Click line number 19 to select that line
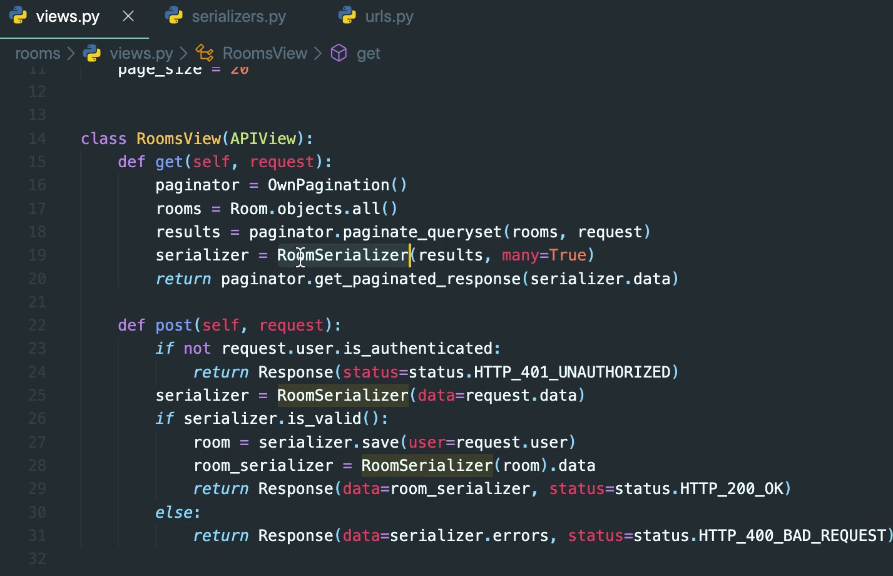The width and height of the screenshot is (893, 576). pos(36,255)
